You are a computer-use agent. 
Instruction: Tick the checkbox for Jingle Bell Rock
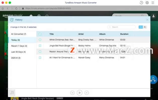tap(40, 46)
